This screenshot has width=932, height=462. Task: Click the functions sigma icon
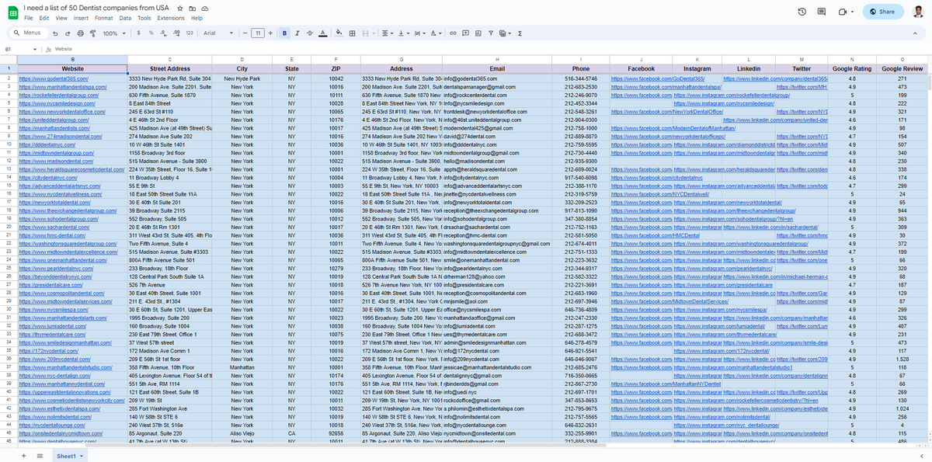[520, 33]
